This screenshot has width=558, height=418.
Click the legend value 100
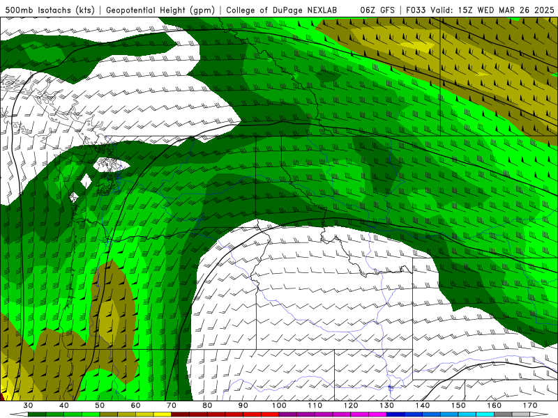click(279, 405)
